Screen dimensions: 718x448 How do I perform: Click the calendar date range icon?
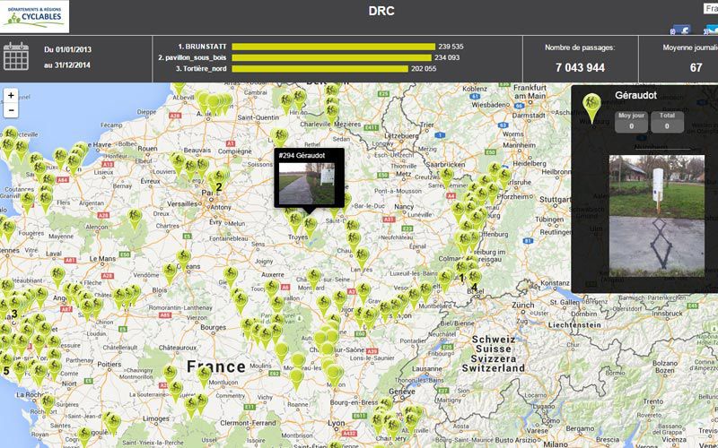(x=17, y=56)
